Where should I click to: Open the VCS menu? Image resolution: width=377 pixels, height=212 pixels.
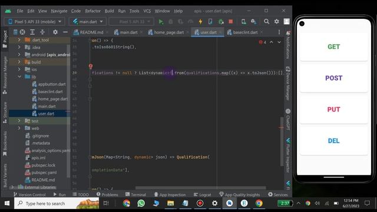pyautogui.click(x=147, y=11)
